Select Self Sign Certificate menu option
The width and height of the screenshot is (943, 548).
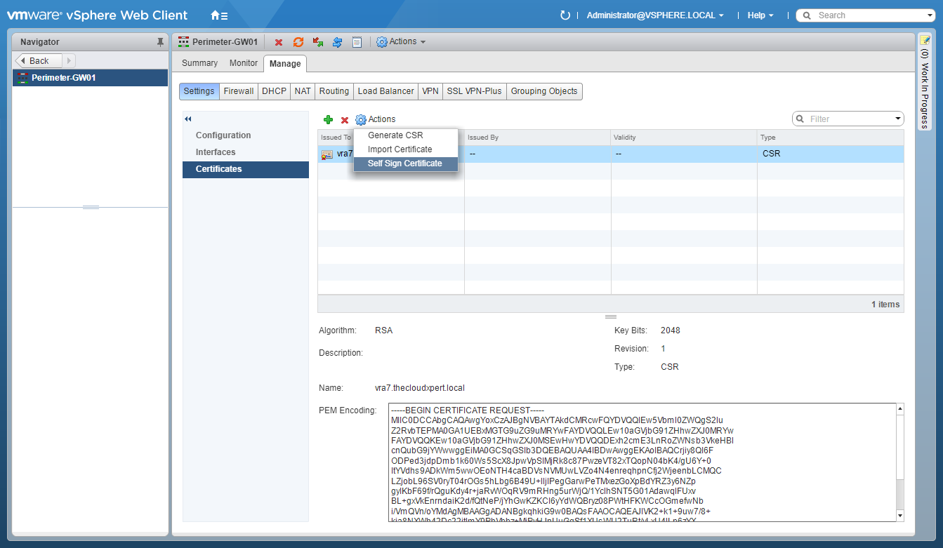click(x=405, y=163)
